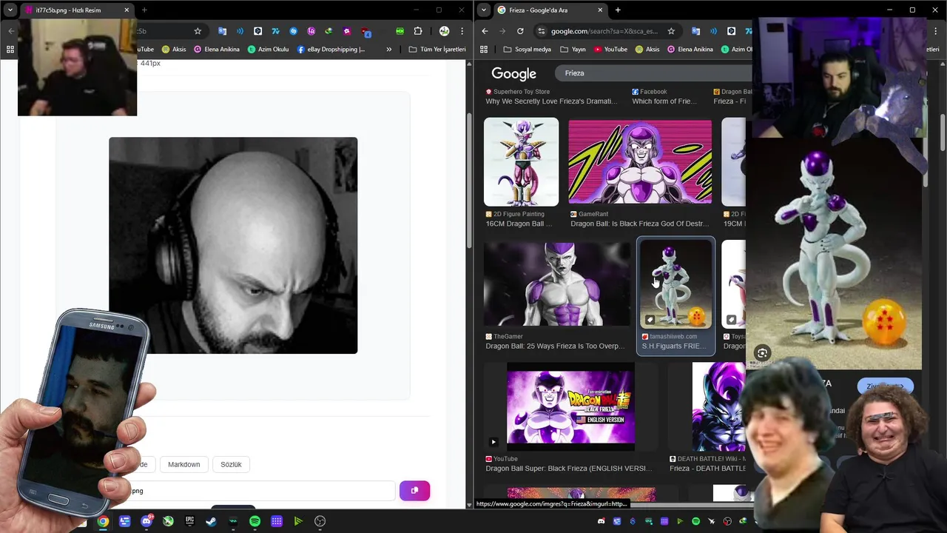Open Spotify from the taskbar
The width and height of the screenshot is (947, 533).
pos(255,521)
